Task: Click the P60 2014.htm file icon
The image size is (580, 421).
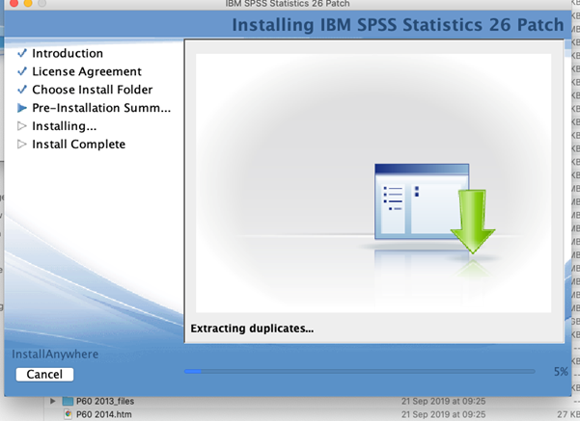Action: point(68,414)
